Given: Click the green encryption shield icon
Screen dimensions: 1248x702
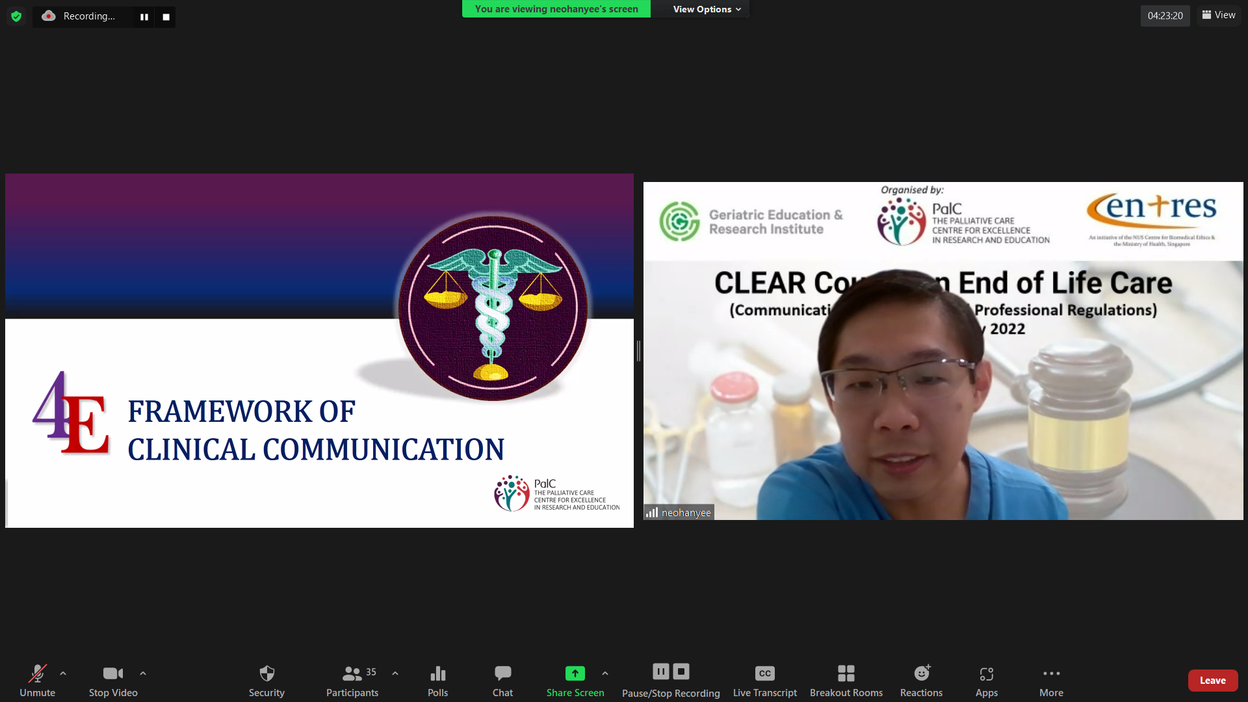Looking at the screenshot, I should point(16,16).
